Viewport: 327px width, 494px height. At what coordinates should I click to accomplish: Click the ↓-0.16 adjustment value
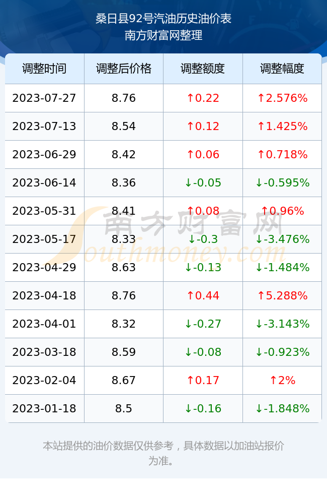tap(203, 409)
